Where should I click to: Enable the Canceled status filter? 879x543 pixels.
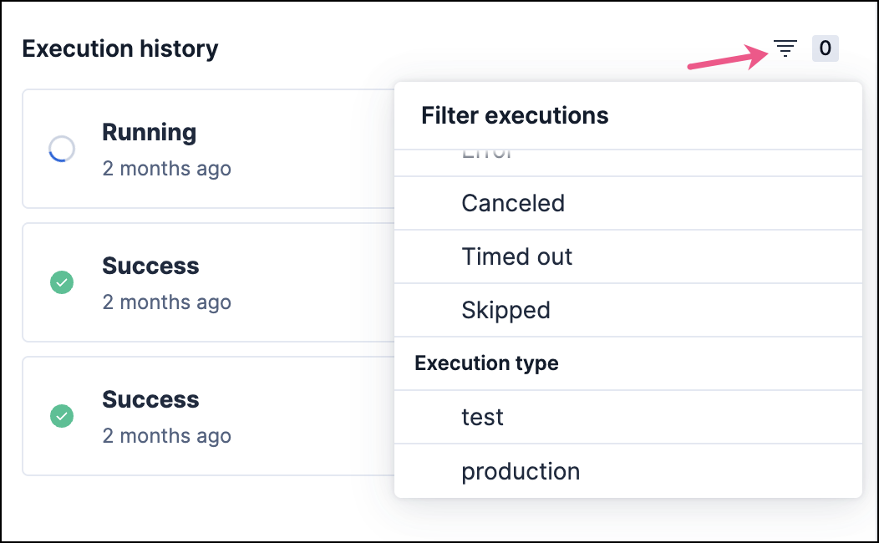512,203
